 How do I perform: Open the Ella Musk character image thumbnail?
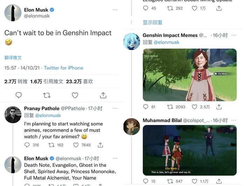coord(190,75)
